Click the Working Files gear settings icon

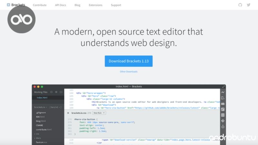[x=56, y=92]
